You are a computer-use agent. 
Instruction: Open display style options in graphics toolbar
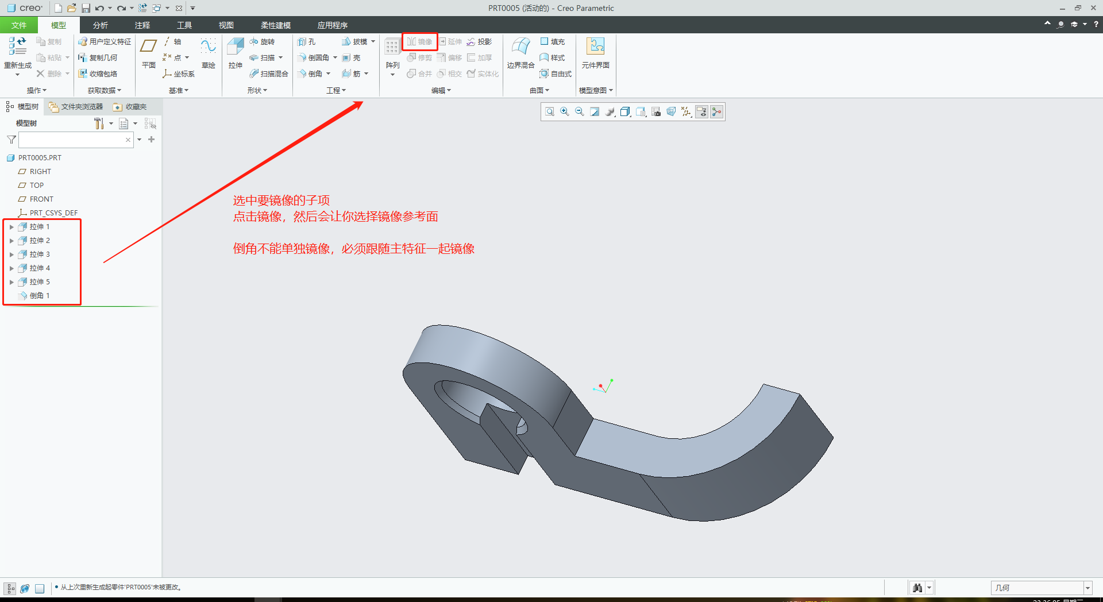[x=626, y=112]
